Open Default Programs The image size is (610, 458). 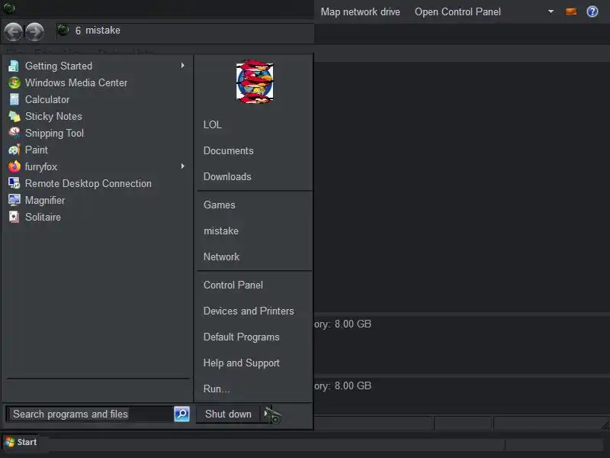(x=241, y=337)
